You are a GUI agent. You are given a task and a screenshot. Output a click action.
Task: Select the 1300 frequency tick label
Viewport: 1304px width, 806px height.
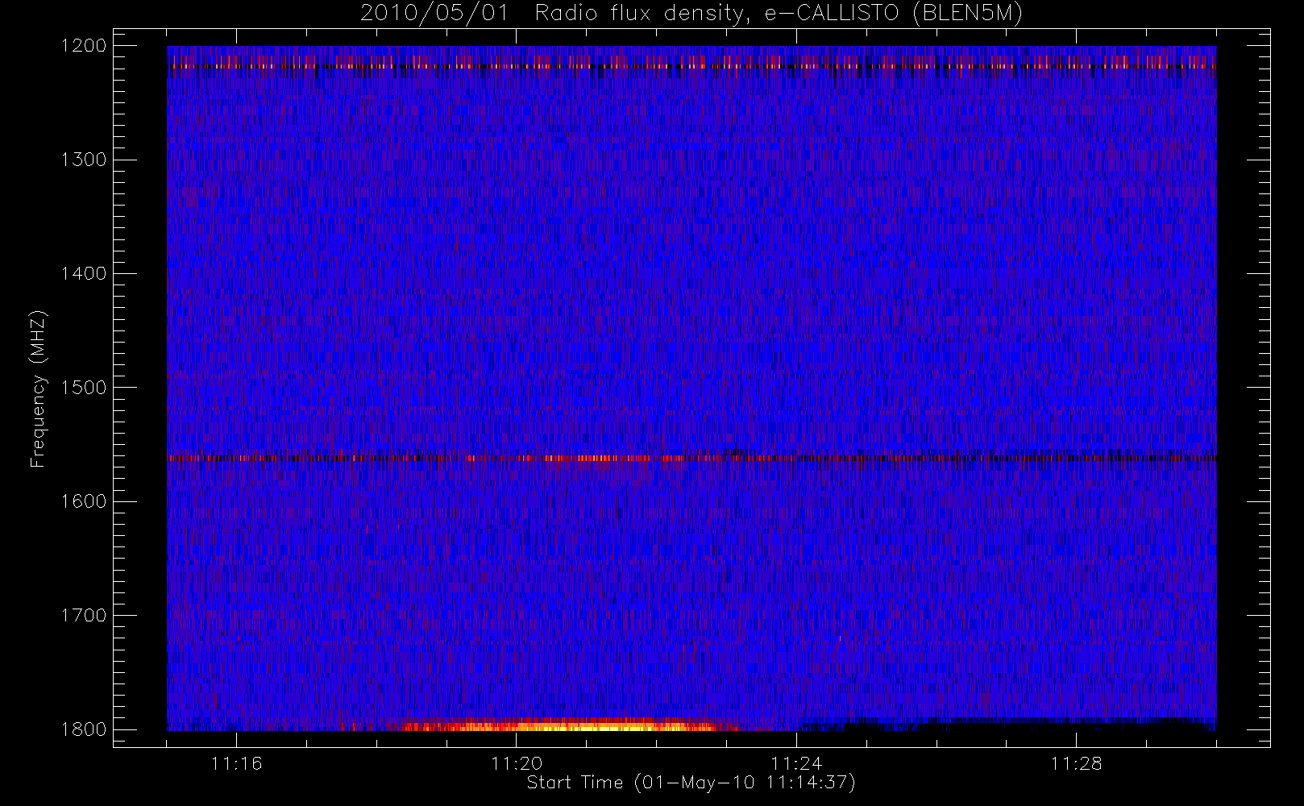pyautogui.click(x=85, y=160)
